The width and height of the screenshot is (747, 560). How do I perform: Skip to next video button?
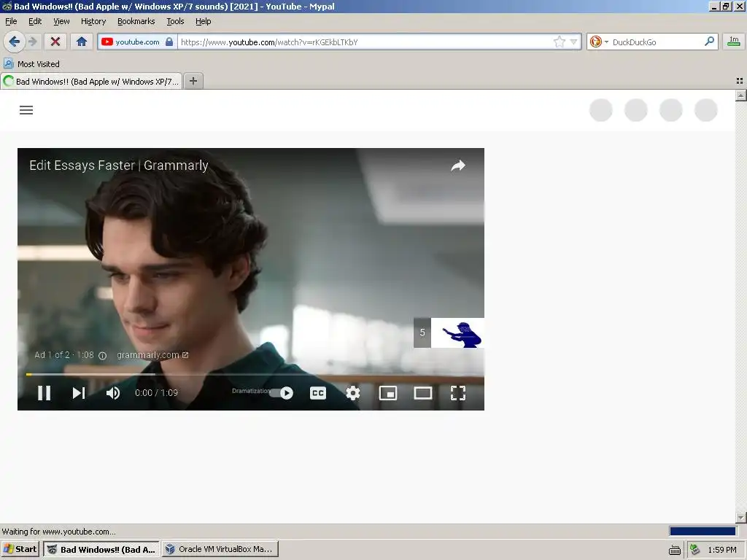point(79,393)
